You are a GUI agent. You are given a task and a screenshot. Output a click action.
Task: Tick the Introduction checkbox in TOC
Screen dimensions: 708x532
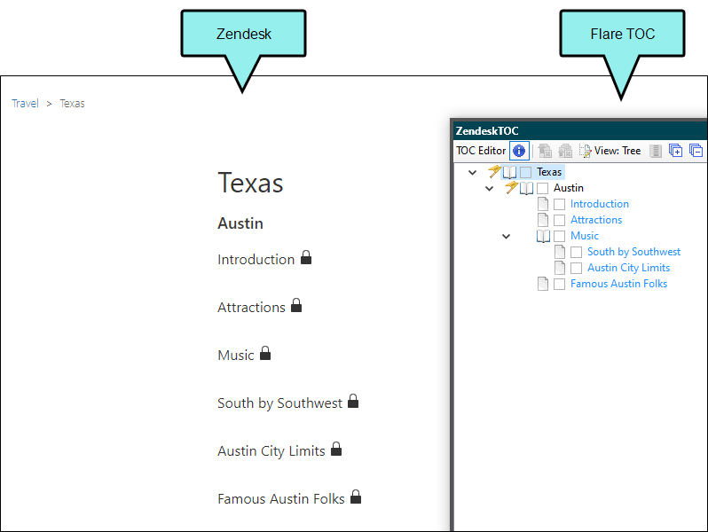point(560,205)
